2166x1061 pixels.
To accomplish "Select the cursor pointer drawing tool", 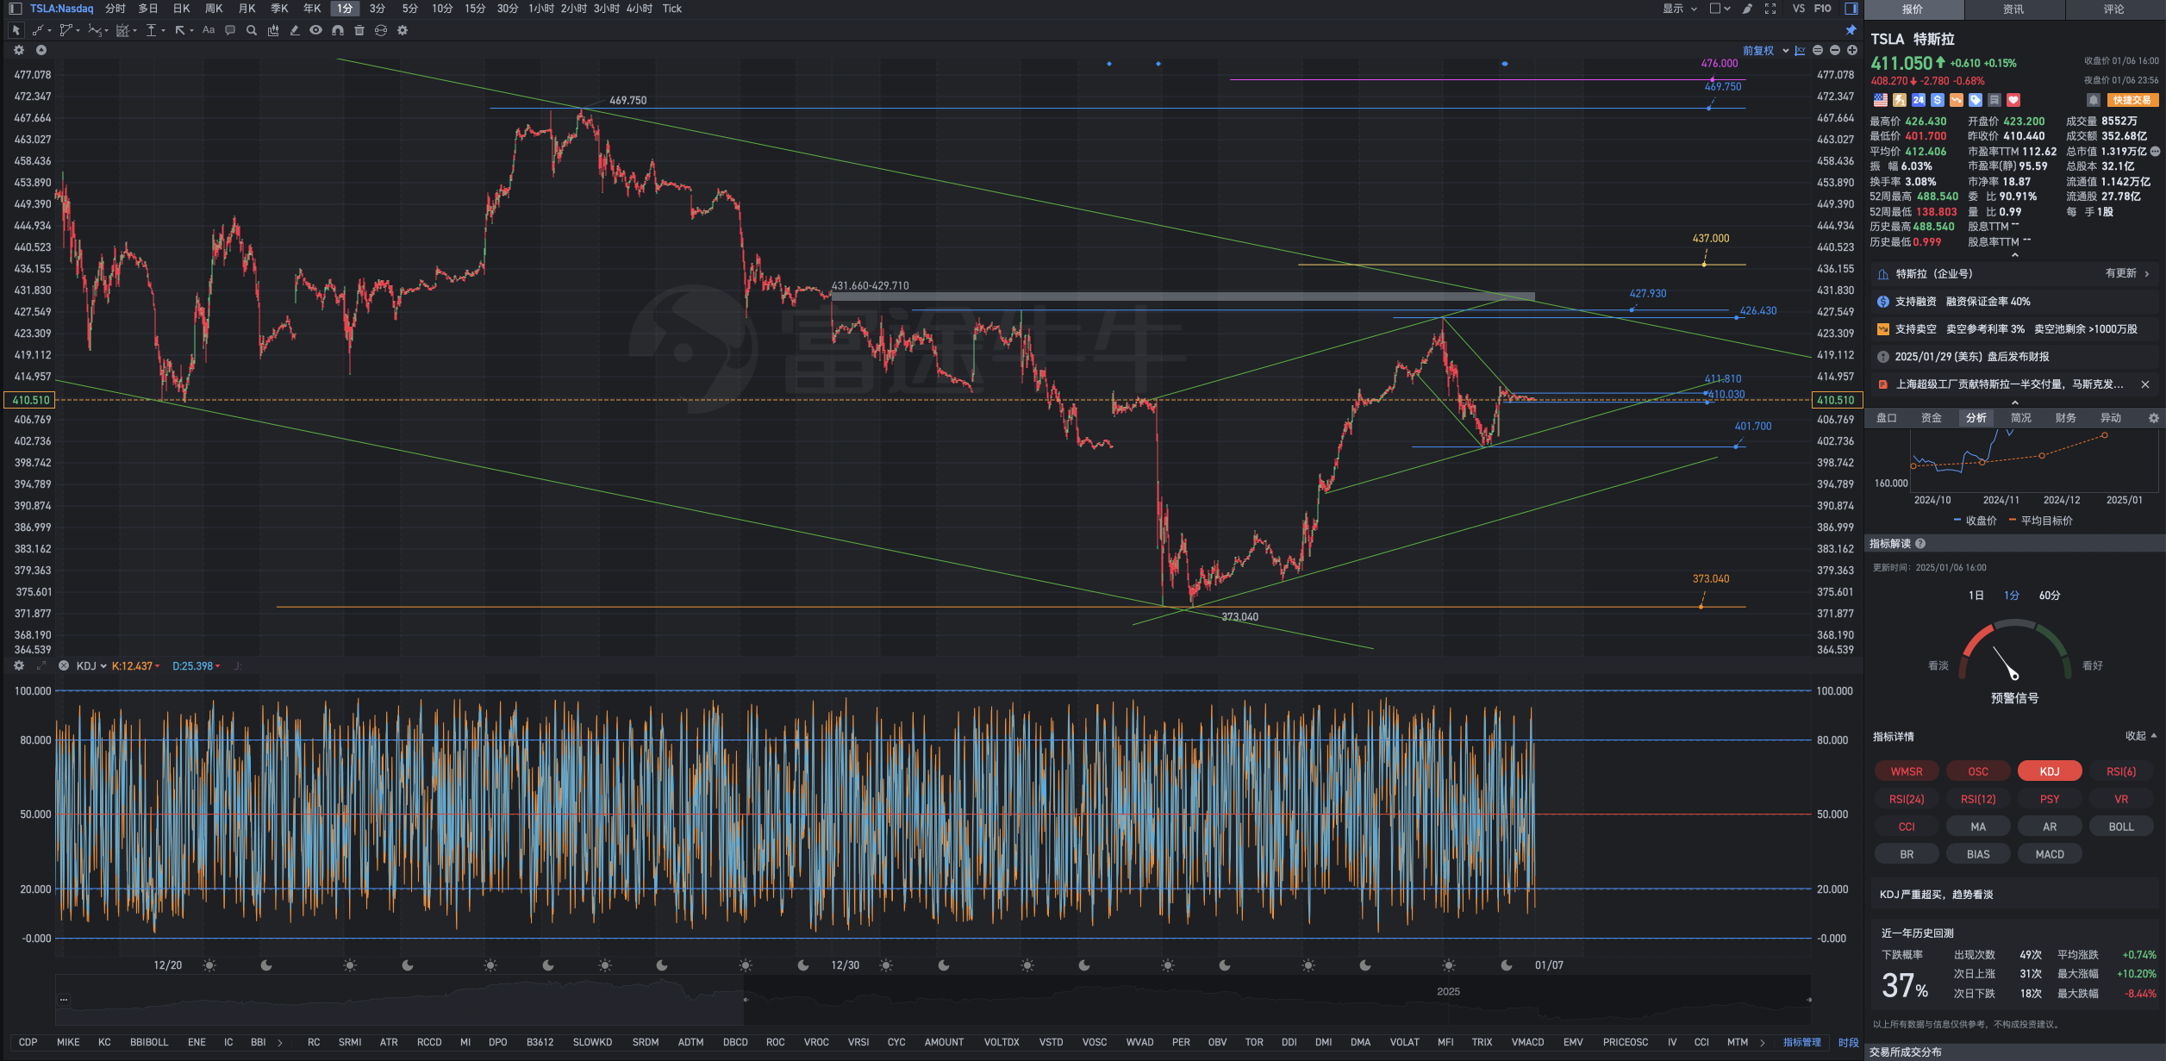I will pos(16,30).
